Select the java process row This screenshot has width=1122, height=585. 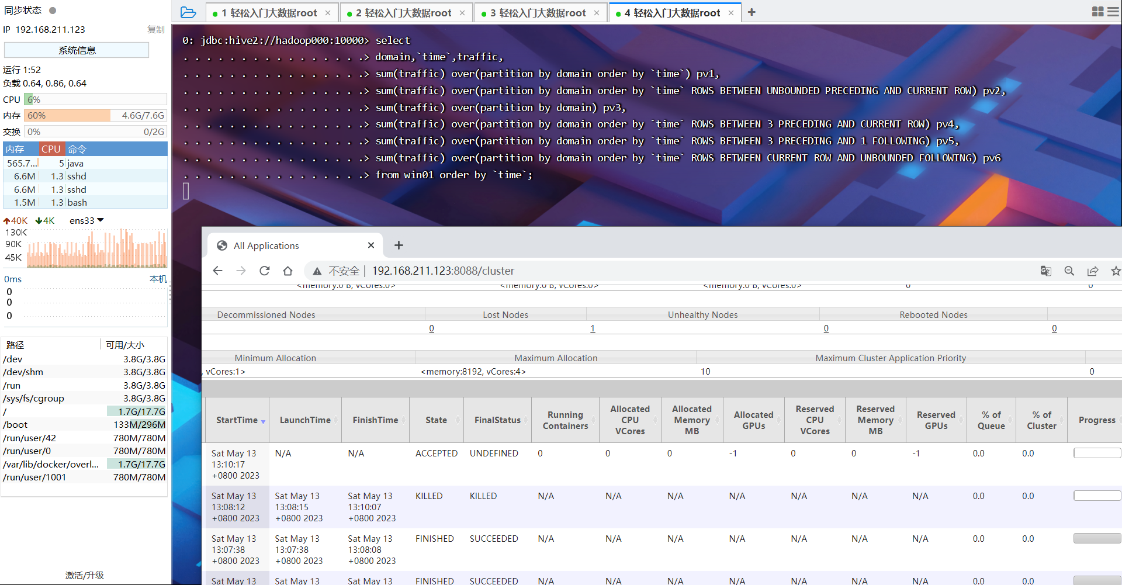[x=85, y=163]
